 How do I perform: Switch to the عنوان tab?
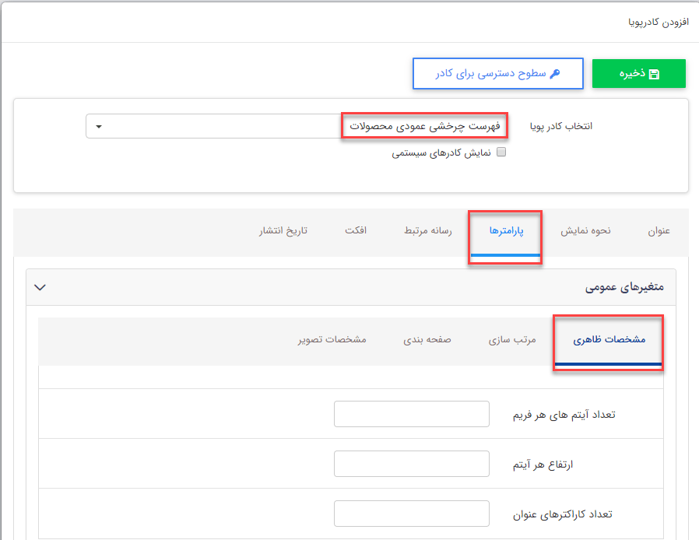(x=659, y=230)
